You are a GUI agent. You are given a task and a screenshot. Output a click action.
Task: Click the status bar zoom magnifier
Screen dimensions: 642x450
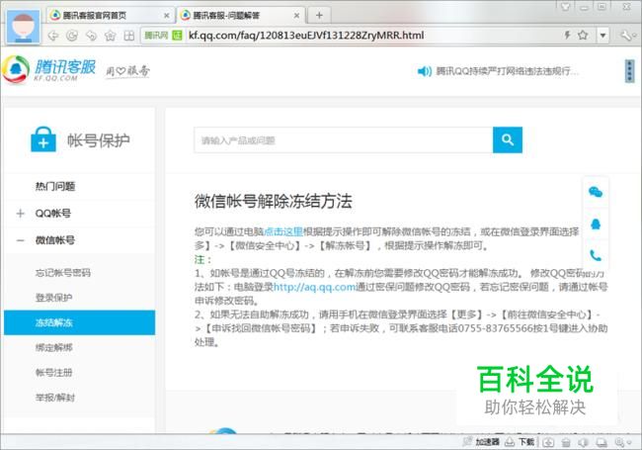coord(621,442)
